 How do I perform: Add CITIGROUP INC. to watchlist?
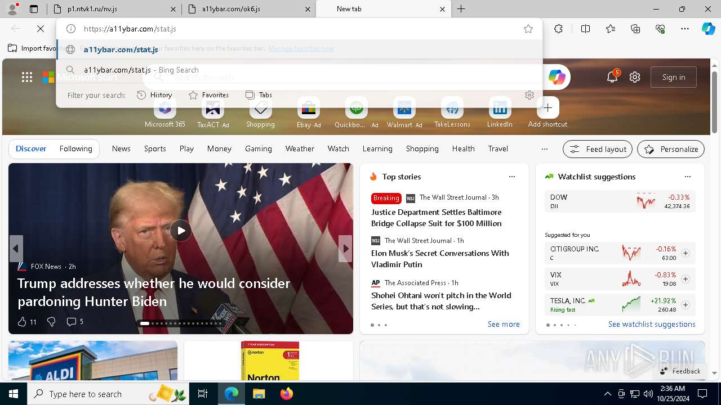click(x=686, y=253)
